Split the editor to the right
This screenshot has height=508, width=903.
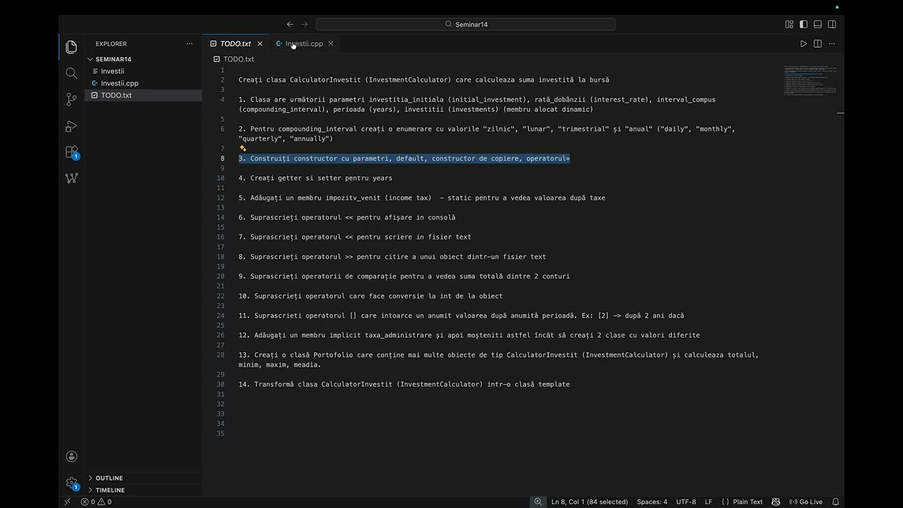tap(818, 44)
